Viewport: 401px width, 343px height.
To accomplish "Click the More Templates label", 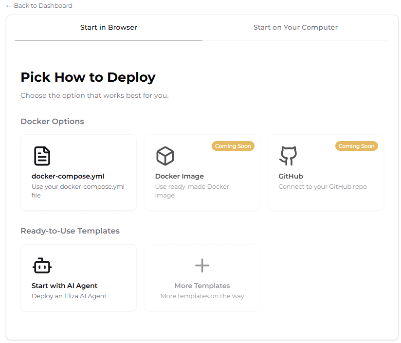I will (202, 286).
